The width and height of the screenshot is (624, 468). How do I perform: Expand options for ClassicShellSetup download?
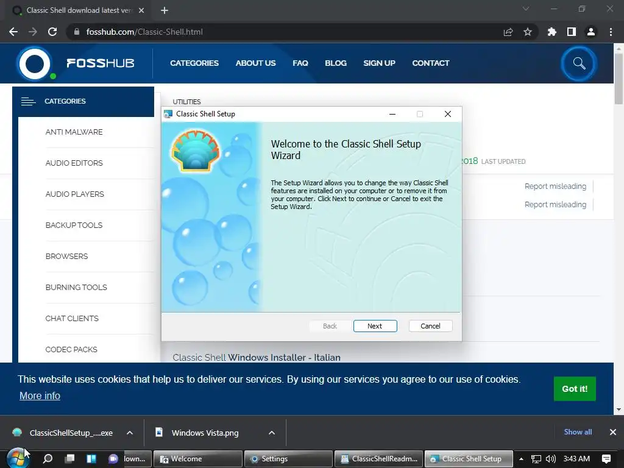click(x=130, y=433)
